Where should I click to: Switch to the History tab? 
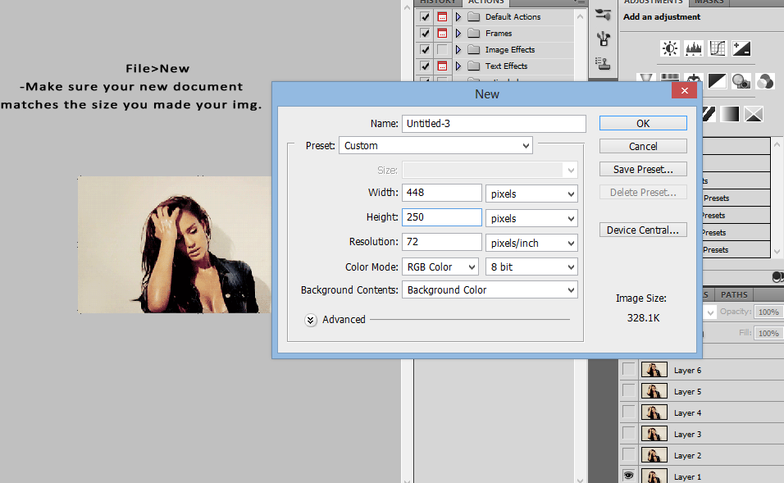pyautogui.click(x=438, y=2)
